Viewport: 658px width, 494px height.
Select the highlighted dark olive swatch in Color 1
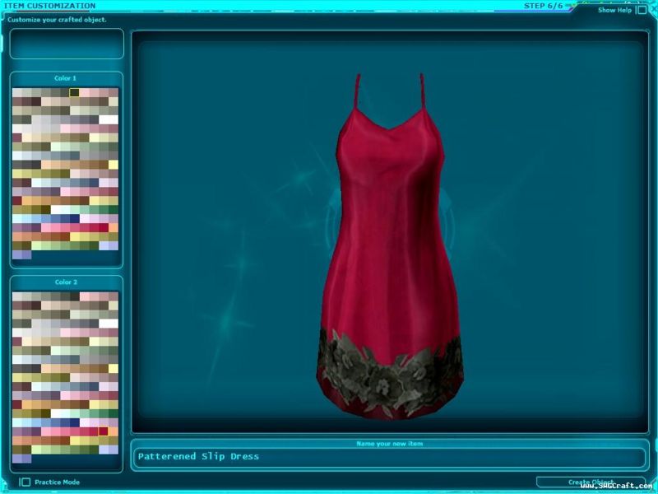pos(74,93)
